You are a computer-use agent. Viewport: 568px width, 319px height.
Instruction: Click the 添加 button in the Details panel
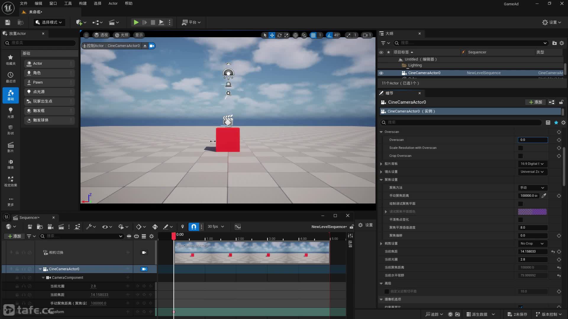[536, 102]
